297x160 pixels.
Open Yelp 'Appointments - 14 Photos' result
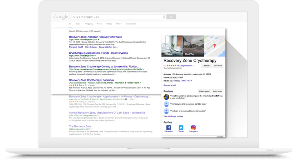(110, 97)
